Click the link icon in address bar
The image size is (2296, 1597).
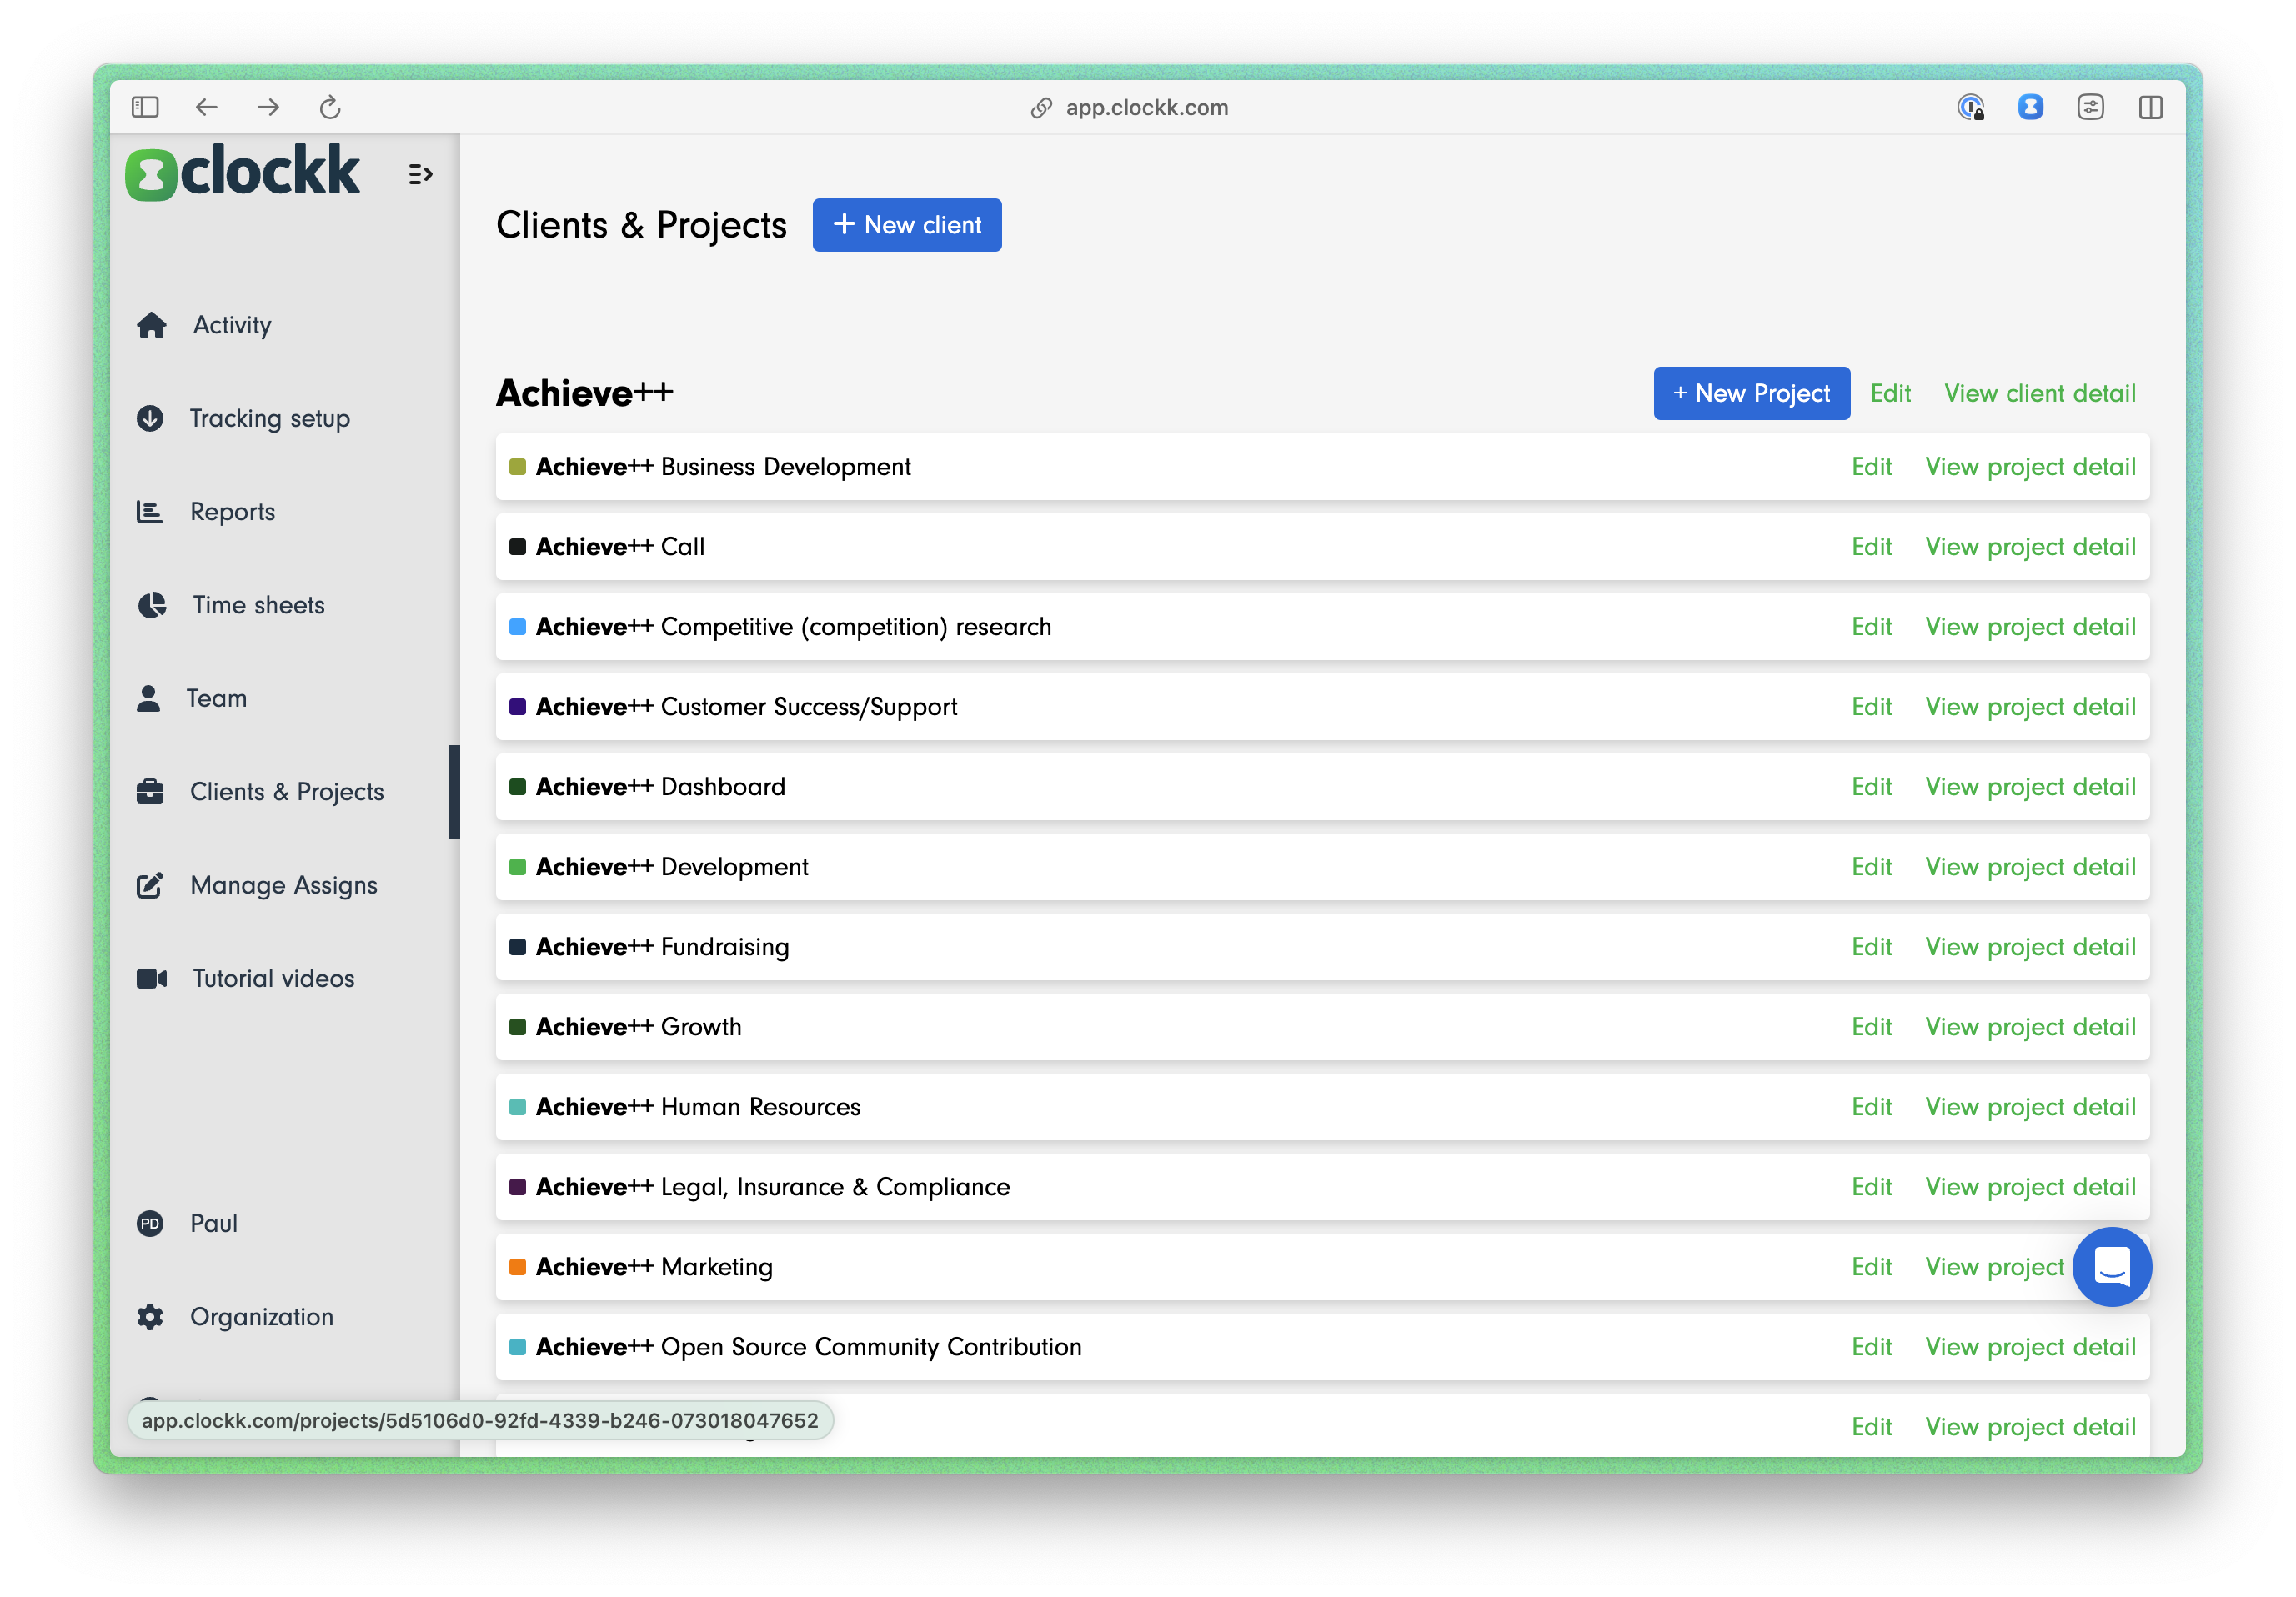[x=1042, y=107]
